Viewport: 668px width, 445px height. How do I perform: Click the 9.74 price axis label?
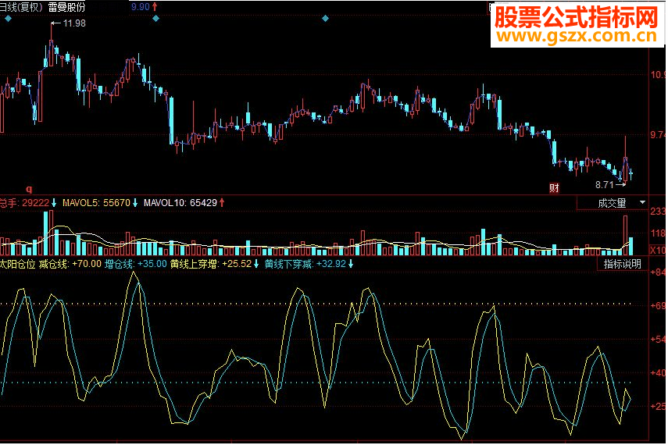(658, 135)
